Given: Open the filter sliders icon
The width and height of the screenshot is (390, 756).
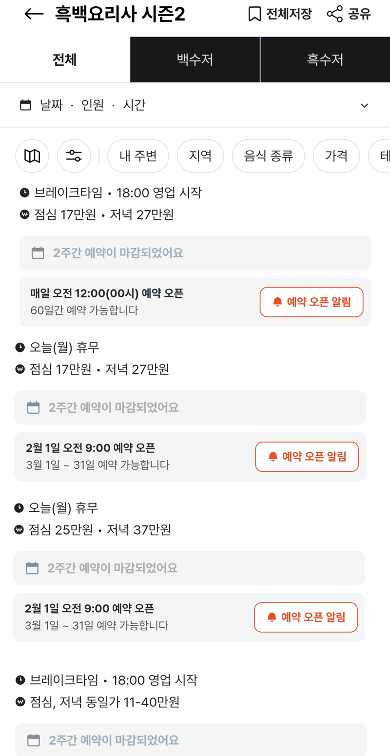Looking at the screenshot, I should [x=74, y=156].
